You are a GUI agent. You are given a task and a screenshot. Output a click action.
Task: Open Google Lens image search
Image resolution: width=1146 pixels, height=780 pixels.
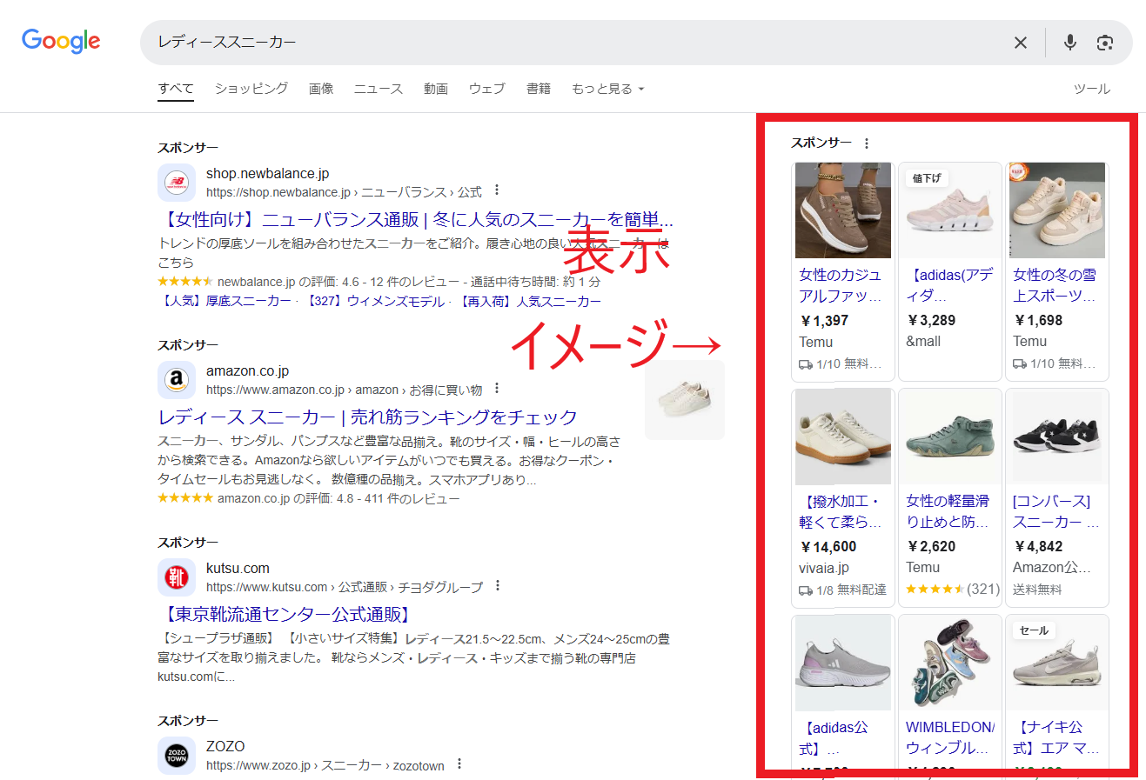tap(1105, 43)
